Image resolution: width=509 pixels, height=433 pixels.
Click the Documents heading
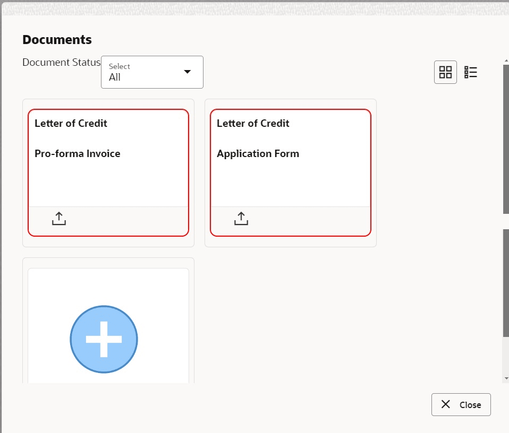point(57,39)
